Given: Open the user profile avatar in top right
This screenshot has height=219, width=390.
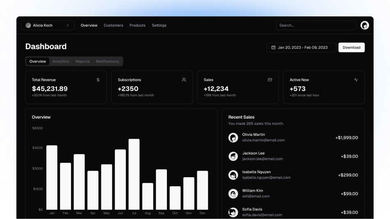Looking at the screenshot, I should pyautogui.click(x=365, y=25).
